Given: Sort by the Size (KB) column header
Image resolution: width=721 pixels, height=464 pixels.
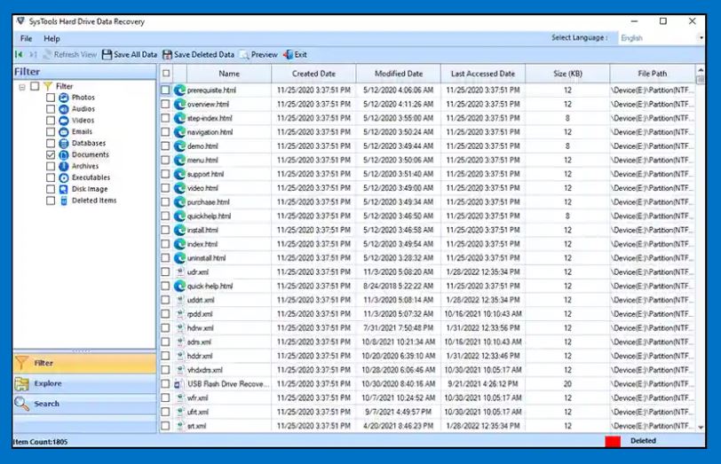Looking at the screenshot, I should 567,74.
